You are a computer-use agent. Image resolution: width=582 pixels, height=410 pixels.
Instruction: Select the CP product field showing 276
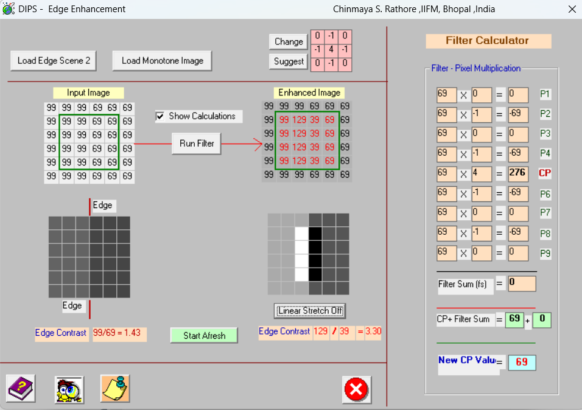tap(518, 173)
